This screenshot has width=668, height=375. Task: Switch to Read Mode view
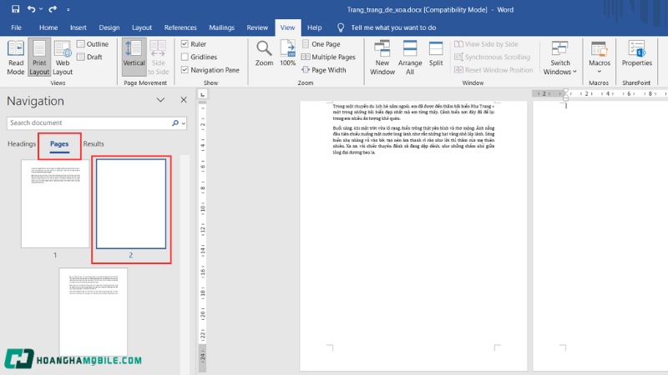(16, 55)
